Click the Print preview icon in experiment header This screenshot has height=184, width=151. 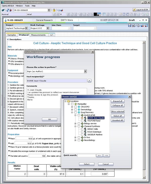pyautogui.click(x=134, y=26)
